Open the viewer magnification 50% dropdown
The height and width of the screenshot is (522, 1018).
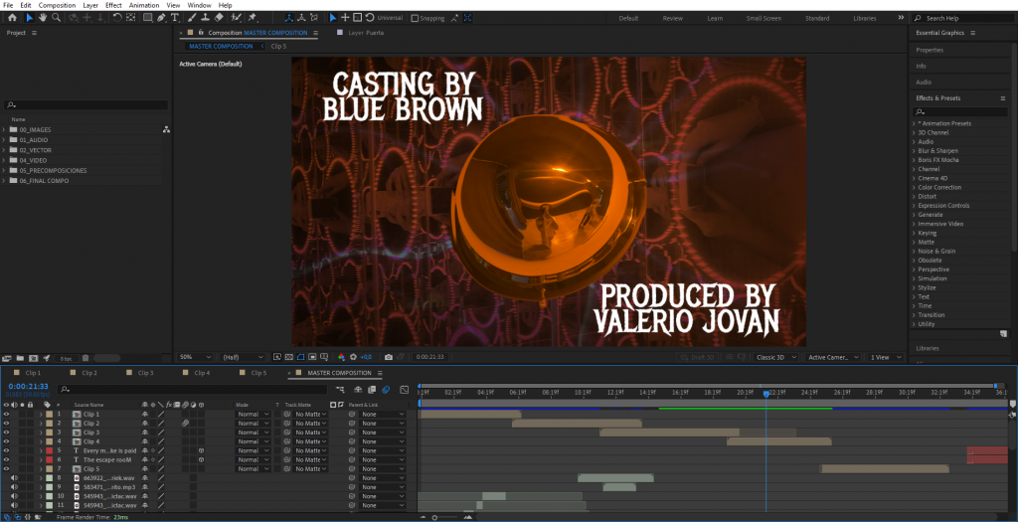point(195,357)
